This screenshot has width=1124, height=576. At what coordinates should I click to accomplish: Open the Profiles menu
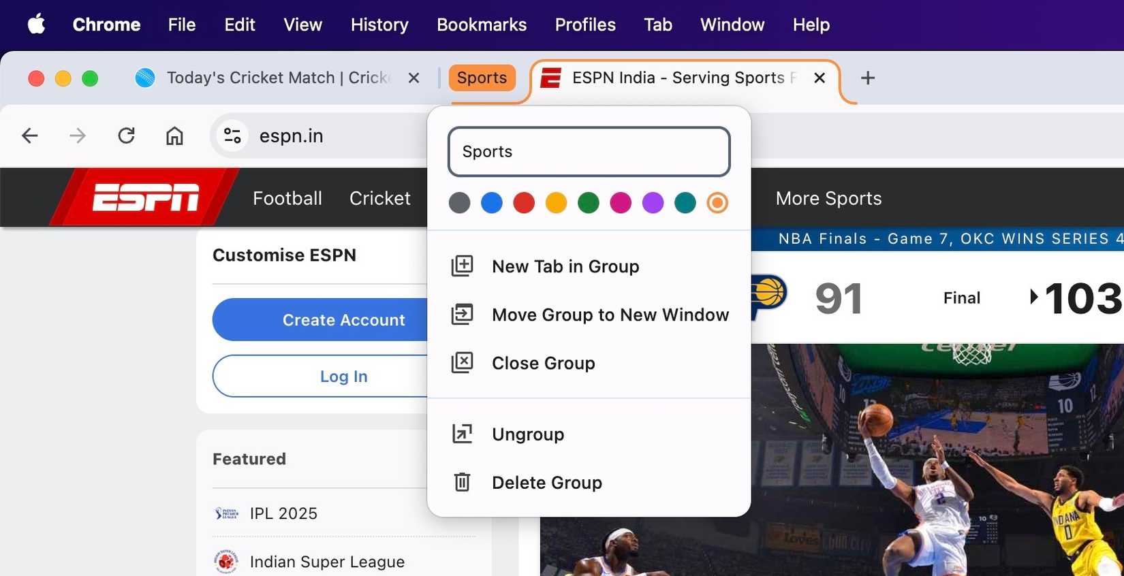585,25
